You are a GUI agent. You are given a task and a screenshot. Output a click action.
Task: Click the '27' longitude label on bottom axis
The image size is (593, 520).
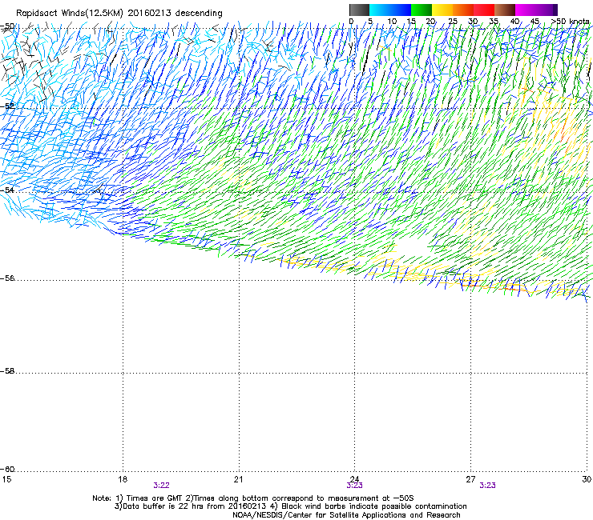tap(470, 479)
